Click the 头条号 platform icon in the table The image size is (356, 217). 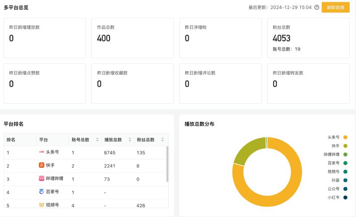pyautogui.click(x=41, y=152)
